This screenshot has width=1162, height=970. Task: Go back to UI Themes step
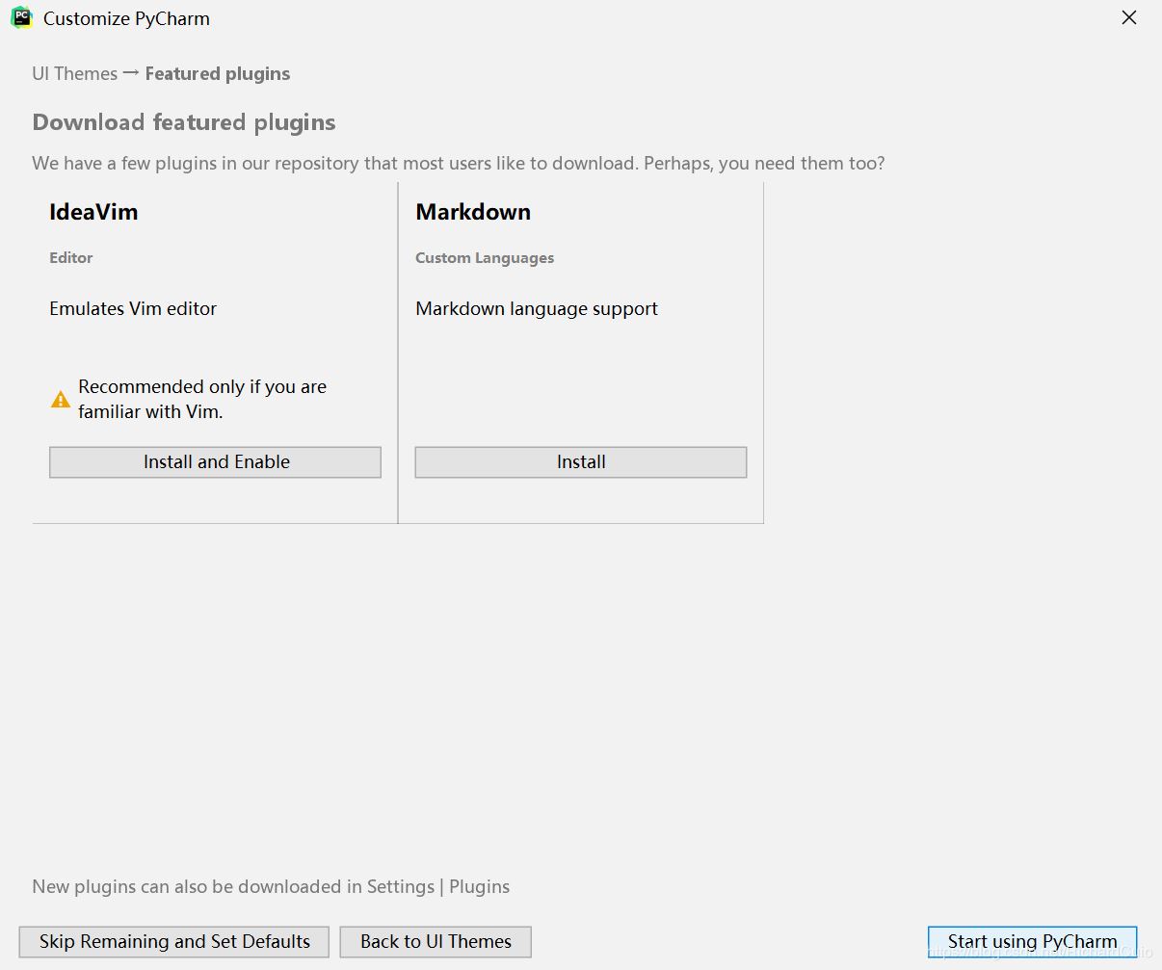[436, 941]
